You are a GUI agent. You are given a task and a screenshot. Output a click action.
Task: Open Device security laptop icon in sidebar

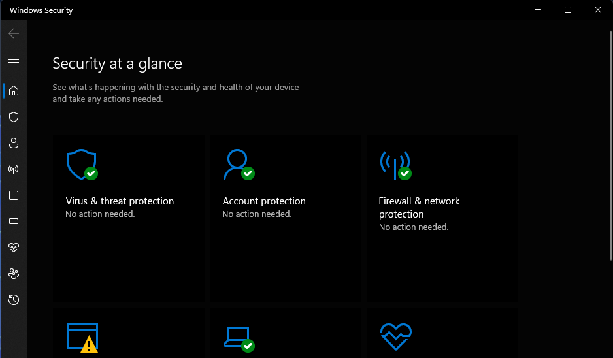(x=13, y=221)
